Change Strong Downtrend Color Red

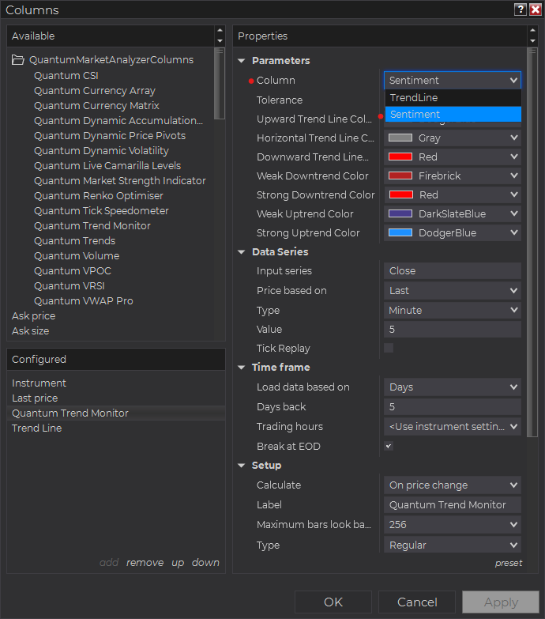453,194
